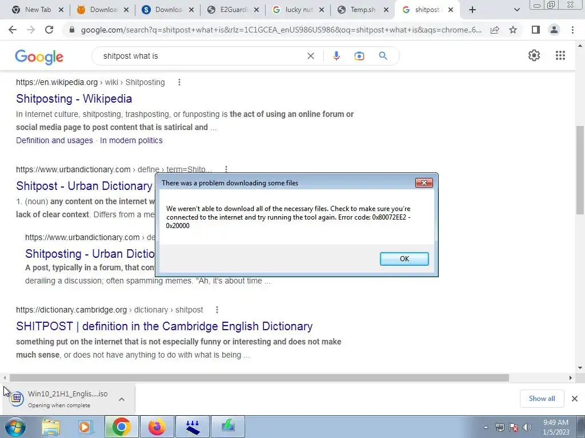Open the Google apps grid
This screenshot has width=585, height=438.
coord(560,55)
